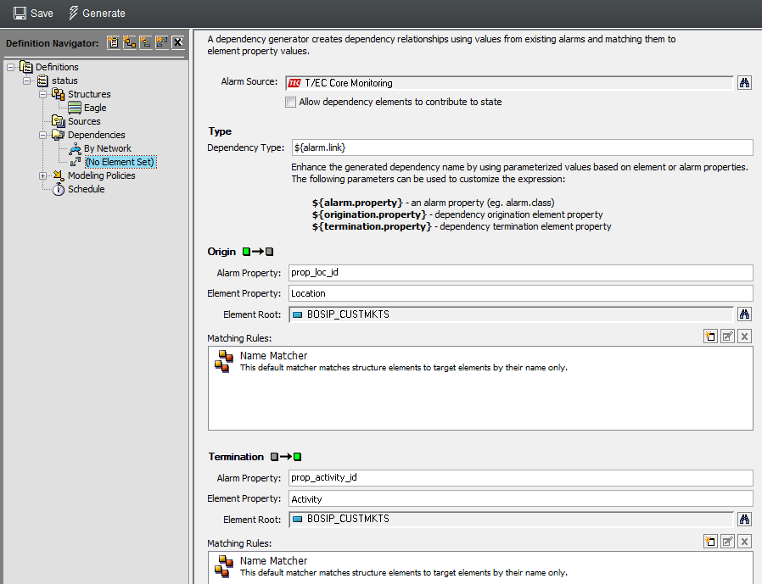
Task: Click the Termination Alarm Property field prop_activity_id
Action: pos(521,478)
